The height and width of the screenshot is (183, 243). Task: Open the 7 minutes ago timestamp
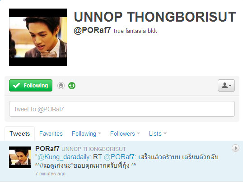50,174
